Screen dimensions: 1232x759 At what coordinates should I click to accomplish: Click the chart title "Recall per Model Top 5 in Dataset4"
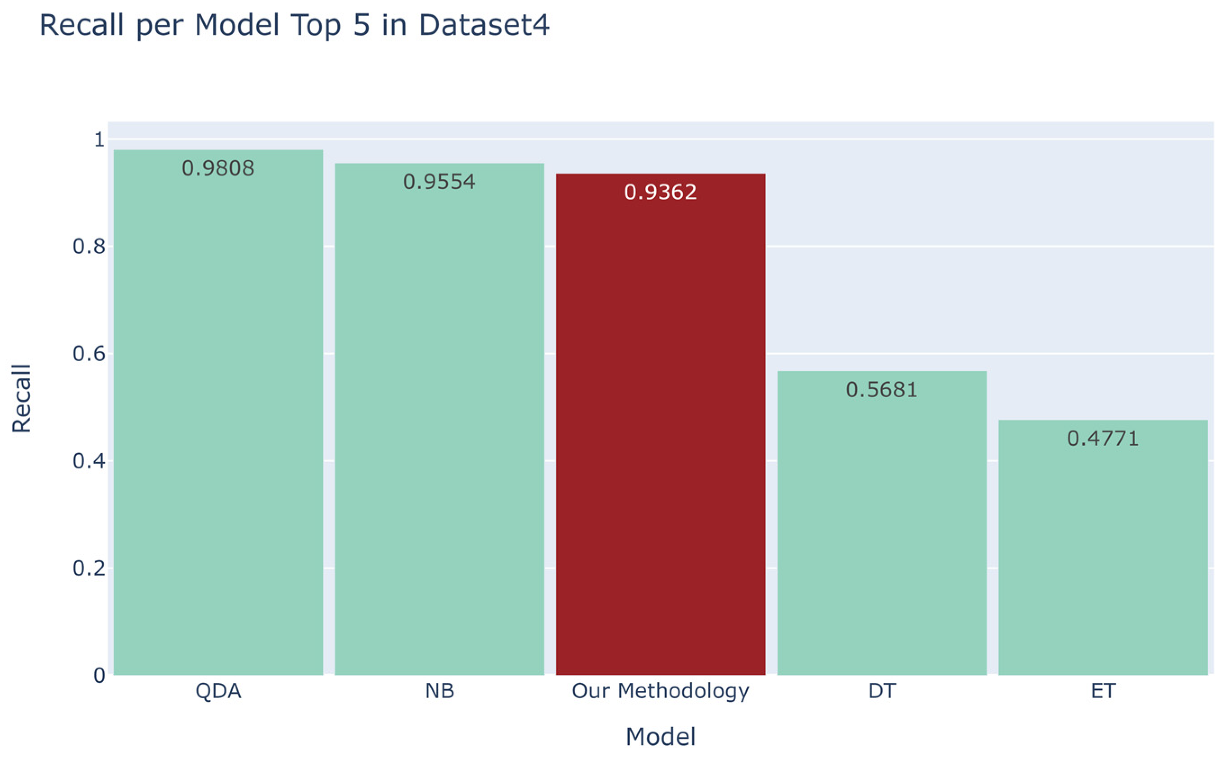[294, 25]
